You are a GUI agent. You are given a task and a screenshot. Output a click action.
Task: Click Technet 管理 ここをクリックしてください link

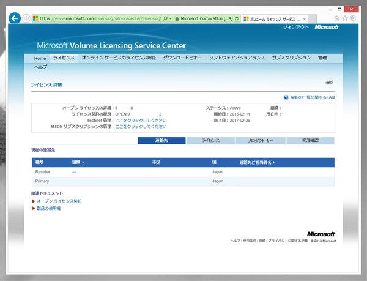click(x=141, y=121)
